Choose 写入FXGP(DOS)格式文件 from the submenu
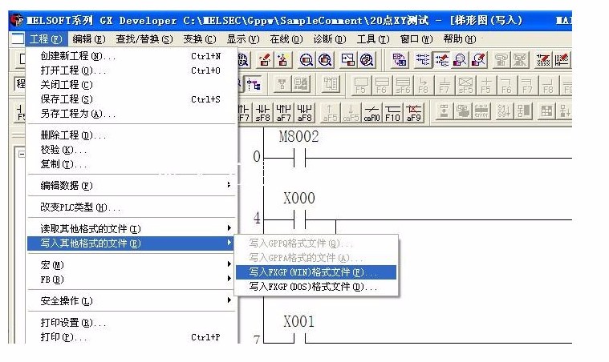 click(x=311, y=287)
